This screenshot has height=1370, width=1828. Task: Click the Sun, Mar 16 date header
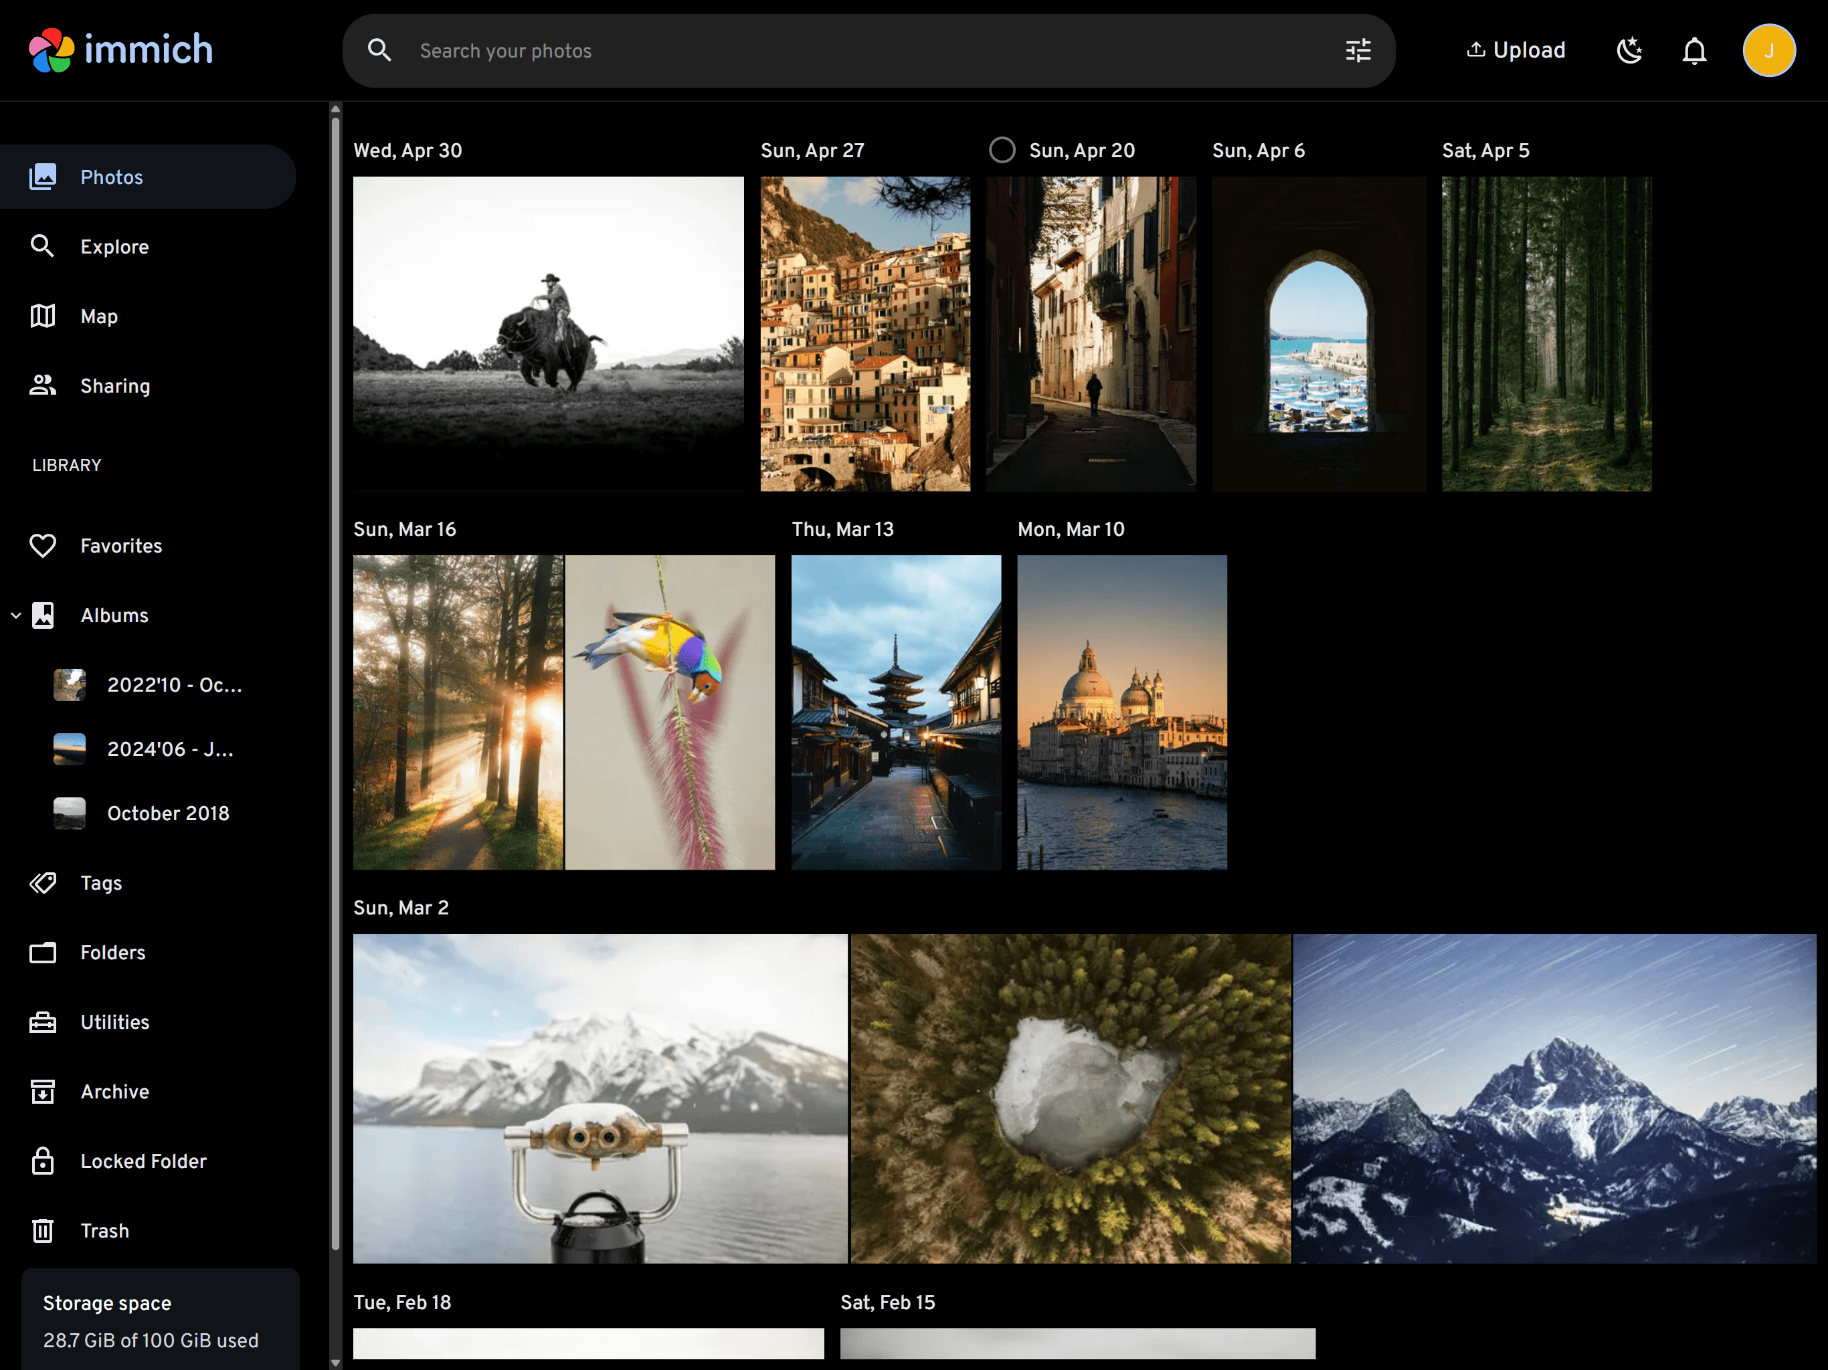point(404,529)
